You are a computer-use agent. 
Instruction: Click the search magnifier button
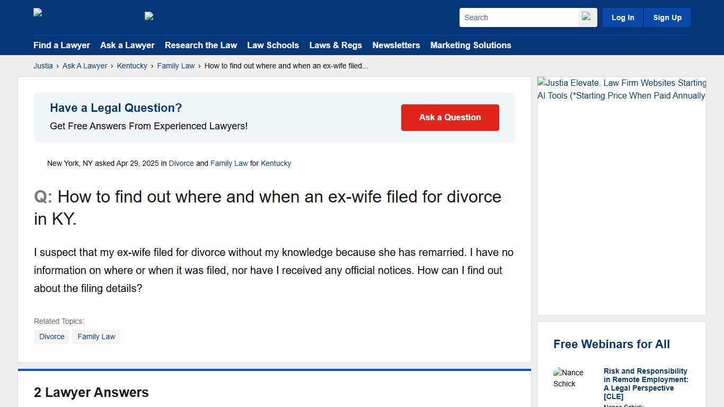coord(586,17)
